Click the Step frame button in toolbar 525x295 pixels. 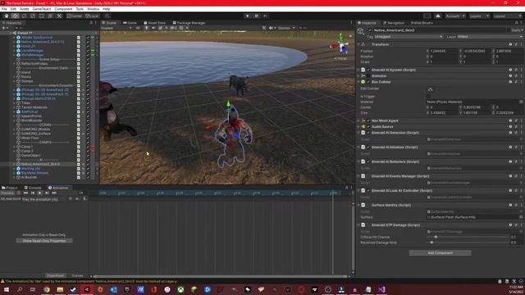click(265, 16)
